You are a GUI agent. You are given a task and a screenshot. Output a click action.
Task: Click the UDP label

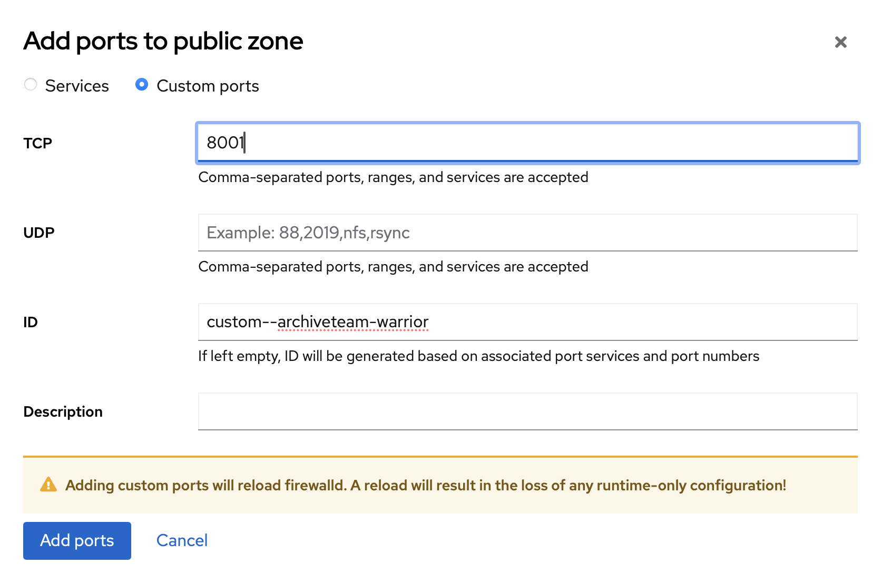click(x=39, y=233)
